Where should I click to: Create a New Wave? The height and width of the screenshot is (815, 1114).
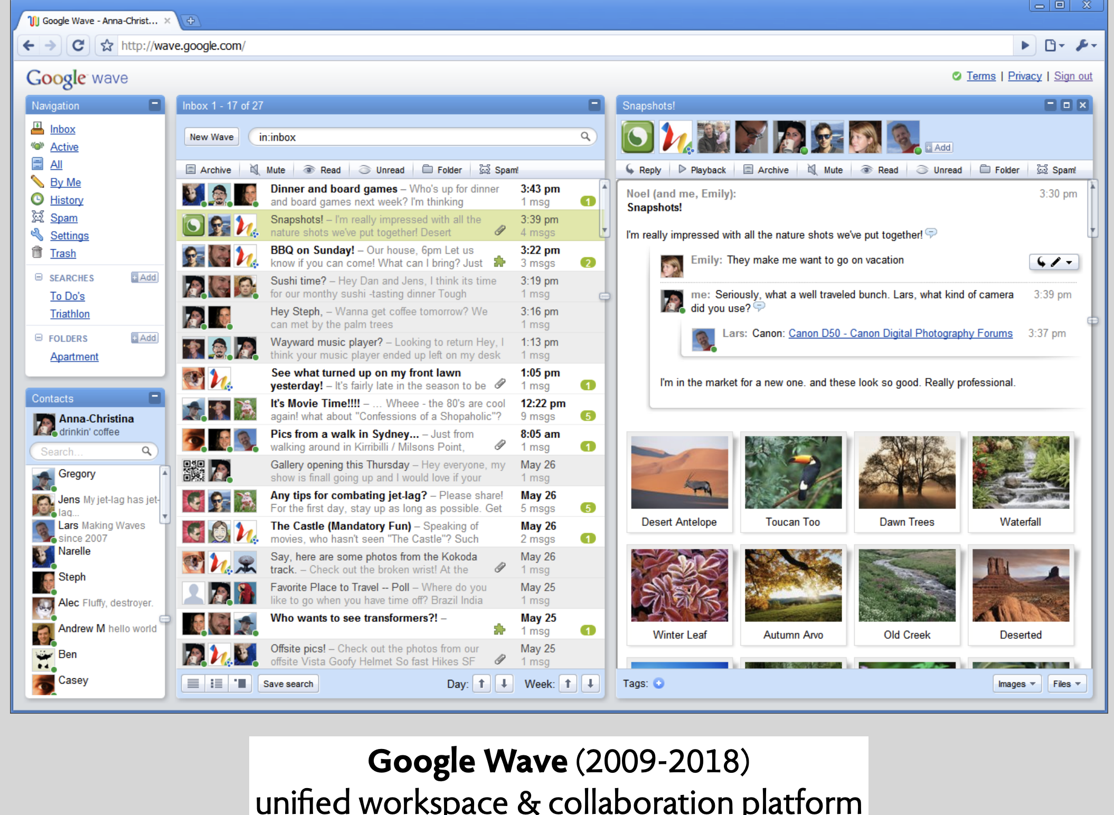(x=211, y=137)
